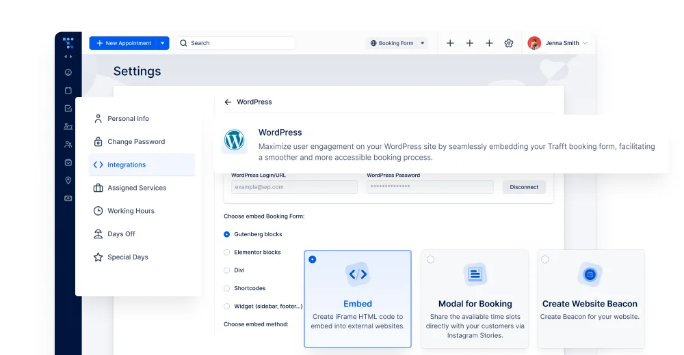Open the box package icon in sidebar
This screenshot has width=684, height=355.
68,162
